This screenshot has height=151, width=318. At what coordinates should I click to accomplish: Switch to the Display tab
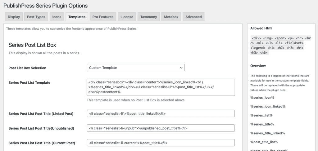pos(14,17)
